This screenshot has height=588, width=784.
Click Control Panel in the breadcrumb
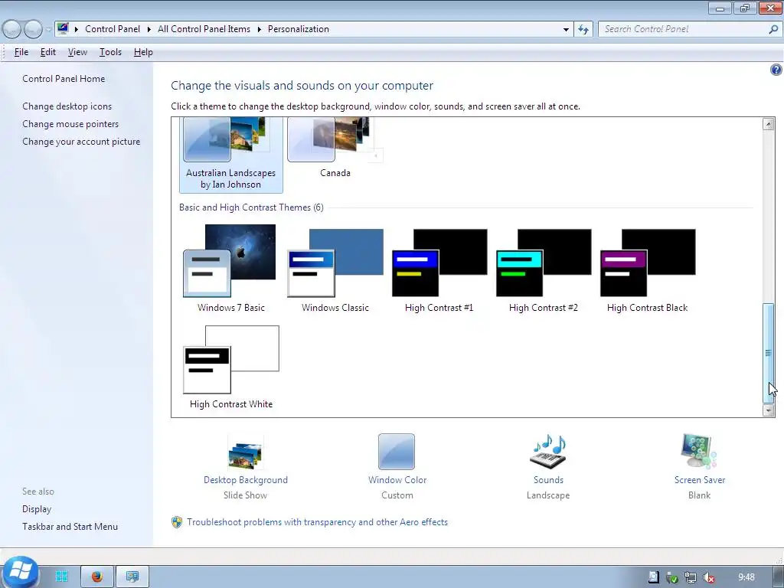click(113, 29)
